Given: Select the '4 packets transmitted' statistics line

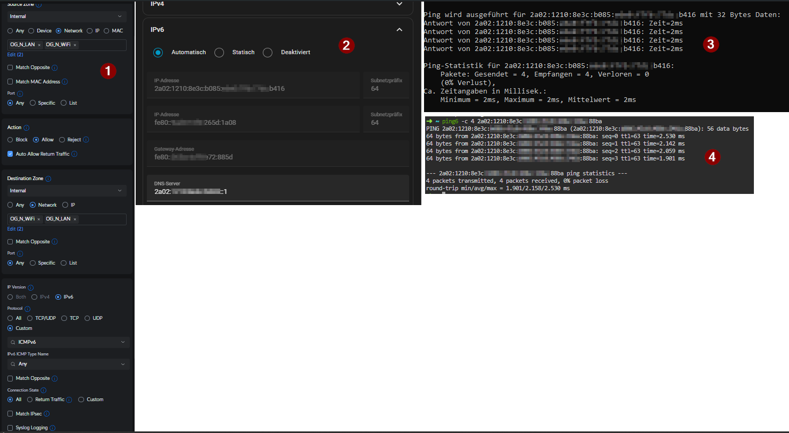Looking at the screenshot, I should [x=517, y=181].
